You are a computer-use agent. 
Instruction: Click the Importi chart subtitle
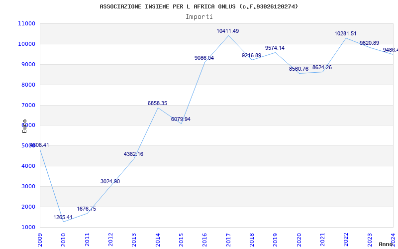[x=199, y=16]
